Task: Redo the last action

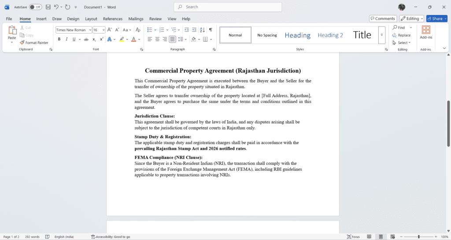Action: point(67,7)
